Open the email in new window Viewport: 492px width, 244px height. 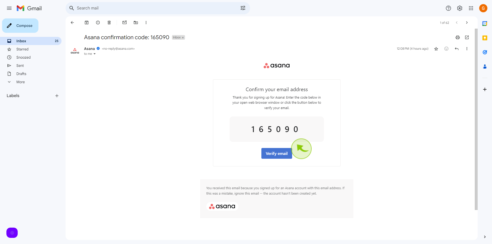467,37
